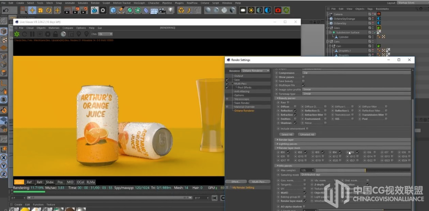This screenshot has height=211, width=429.
Task: Open the Chn channel dropdown in Live Viewer
Action: pyautogui.click(x=105, y=34)
